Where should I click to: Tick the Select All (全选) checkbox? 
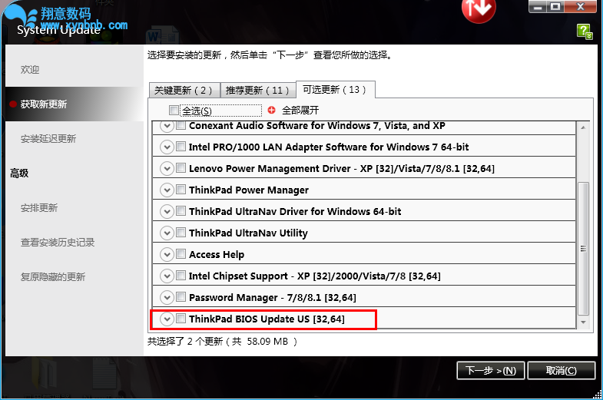tap(174, 111)
